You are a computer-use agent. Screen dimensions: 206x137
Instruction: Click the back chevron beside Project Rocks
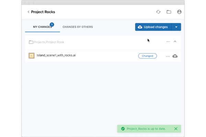[28, 12]
